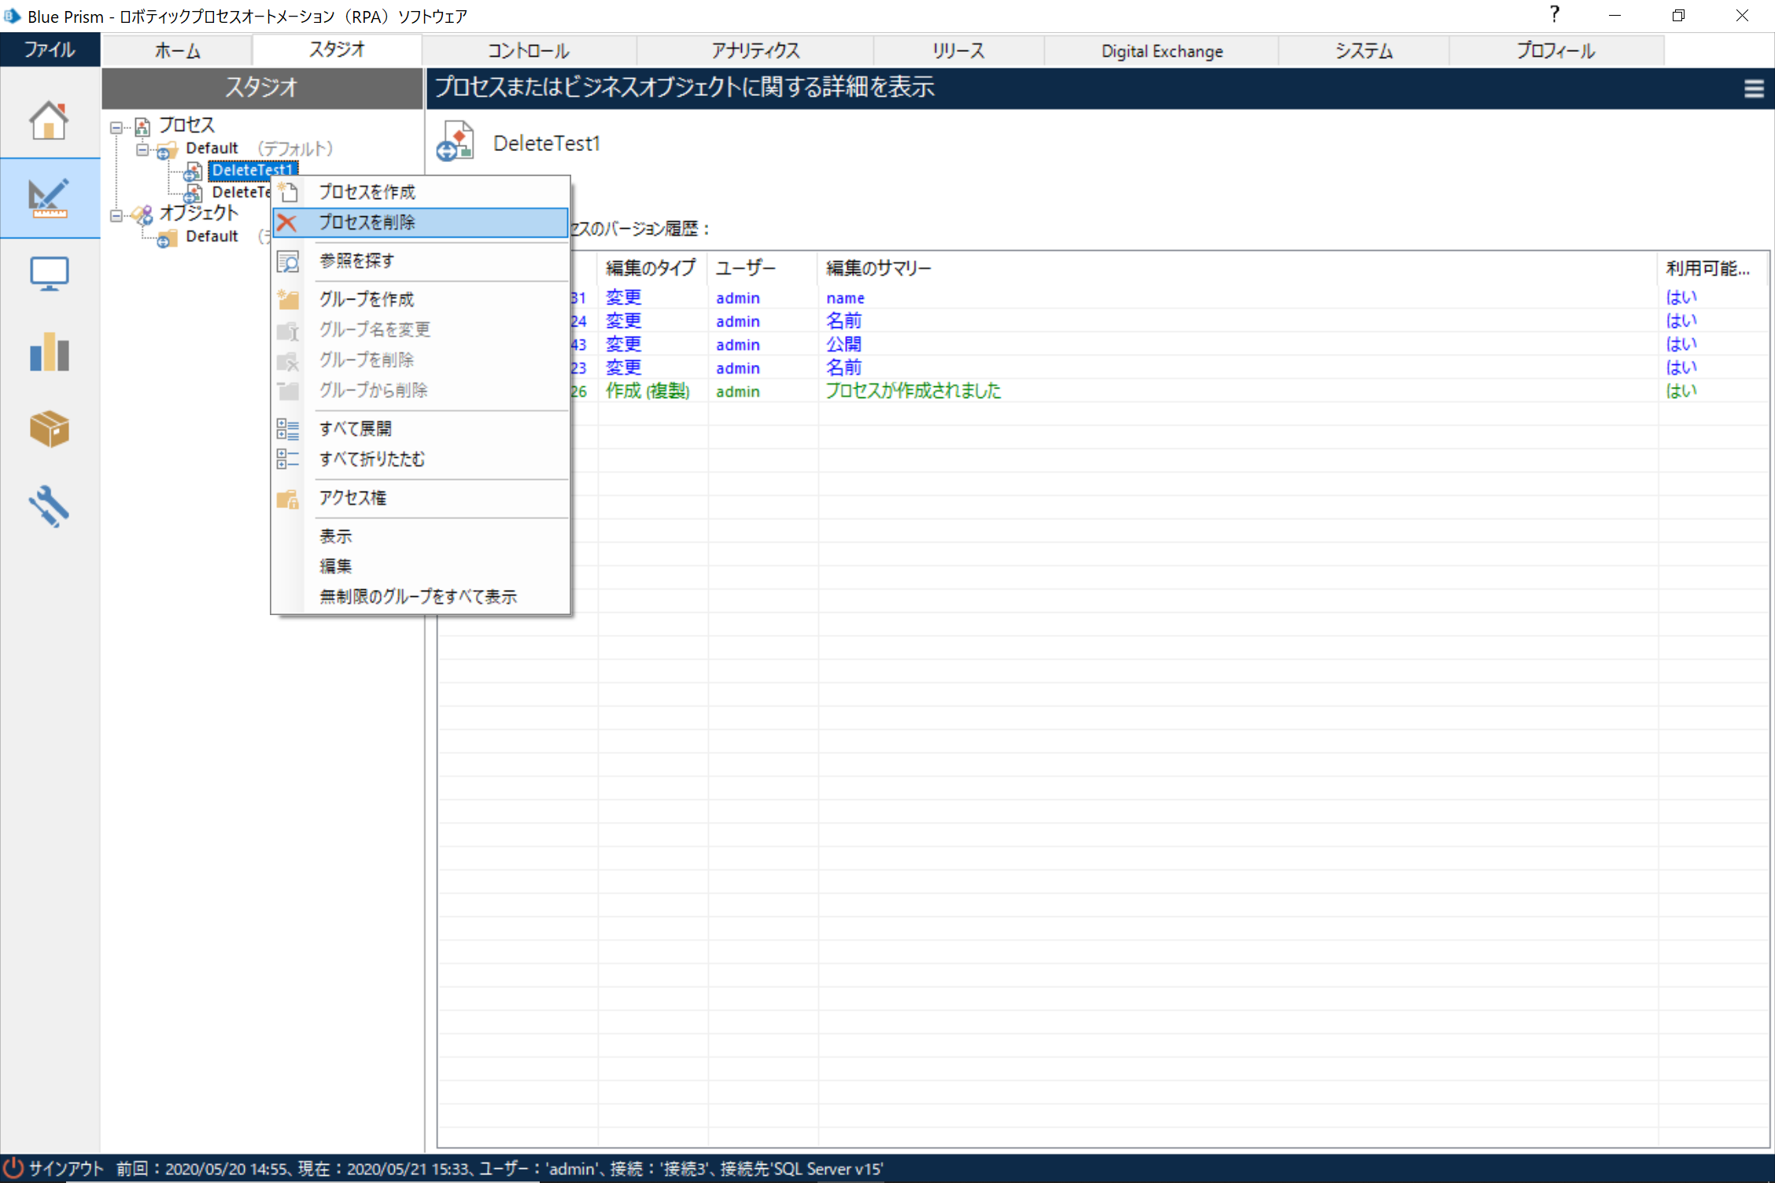
Task: Collapse the プロセス tree node
Action: click(x=115, y=127)
